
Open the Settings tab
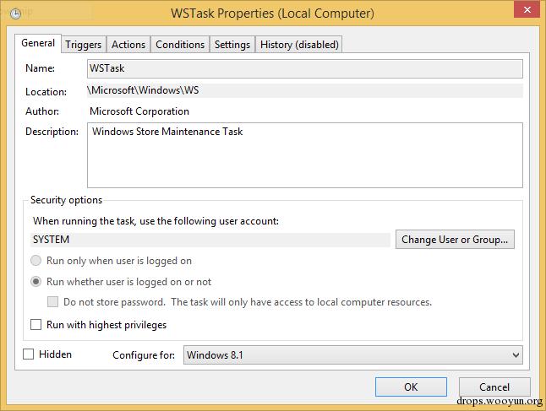click(232, 45)
